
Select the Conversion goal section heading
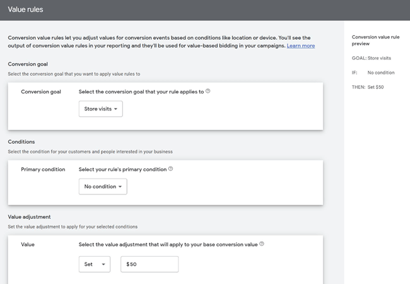[x=28, y=64]
